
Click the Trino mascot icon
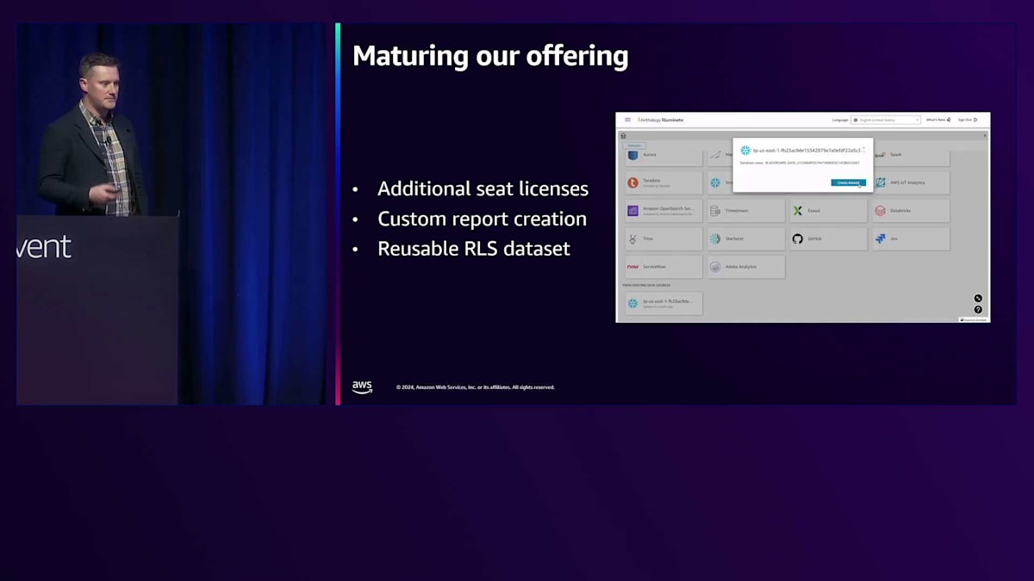(x=632, y=239)
